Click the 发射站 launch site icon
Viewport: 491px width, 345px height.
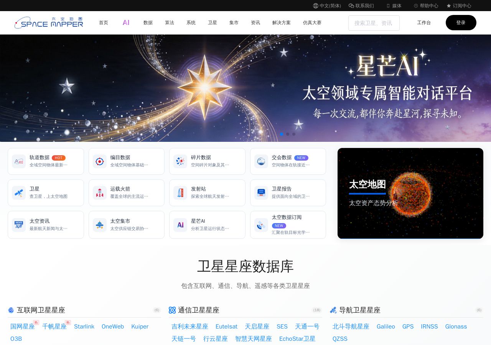(180, 193)
